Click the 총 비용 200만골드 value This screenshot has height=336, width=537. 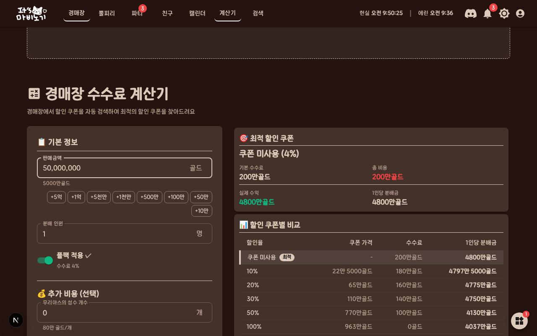pyautogui.click(x=388, y=177)
